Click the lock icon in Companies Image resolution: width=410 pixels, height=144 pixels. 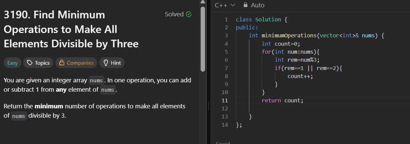(x=62, y=63)
